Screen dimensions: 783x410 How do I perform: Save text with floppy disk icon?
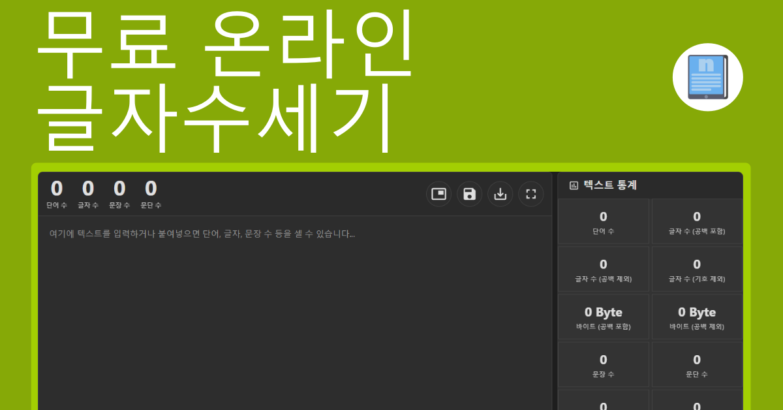469,194
